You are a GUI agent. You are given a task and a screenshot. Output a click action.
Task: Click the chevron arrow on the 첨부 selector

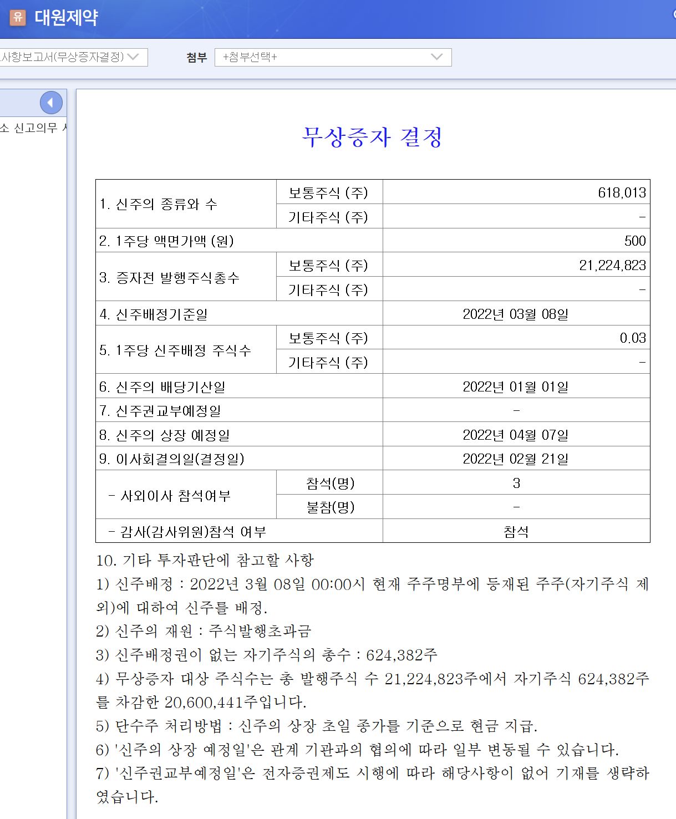[436, 57]
